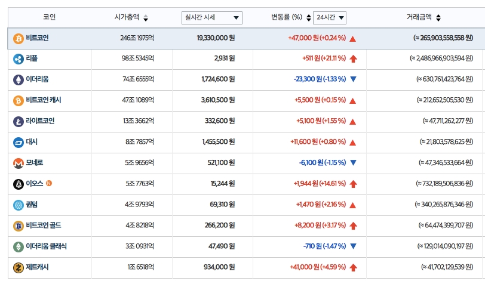The width and height of the screenshot is (485, 284).
Task: Click 이더리움 blue down arrow indicator
Action: [x=353, y=79]
